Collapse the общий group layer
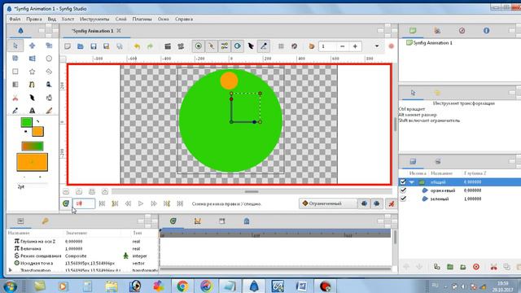 412,182
